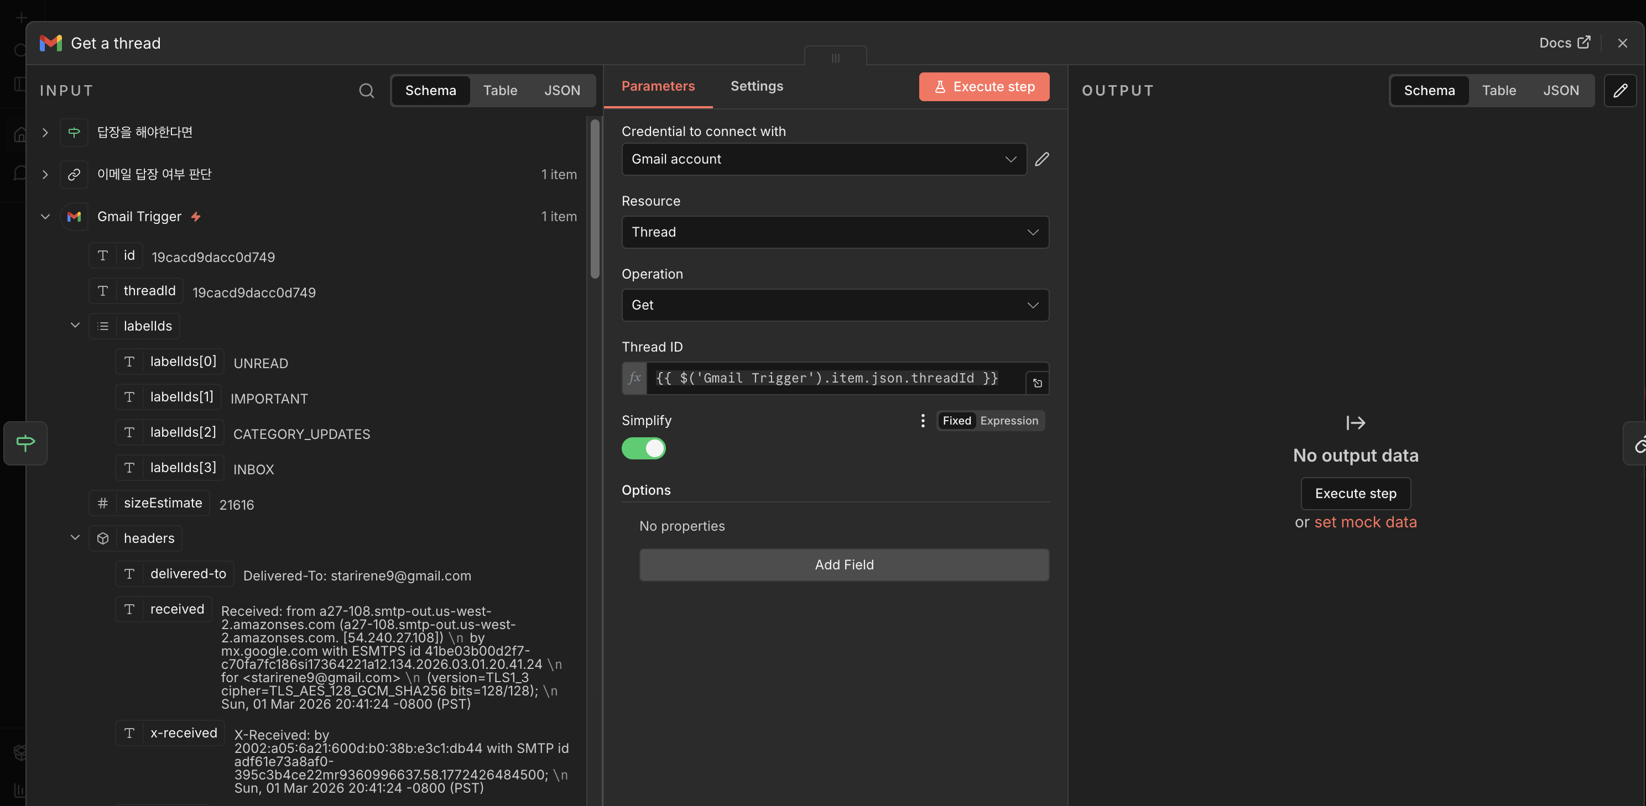Click the drag handle at top center

[835, 57]
